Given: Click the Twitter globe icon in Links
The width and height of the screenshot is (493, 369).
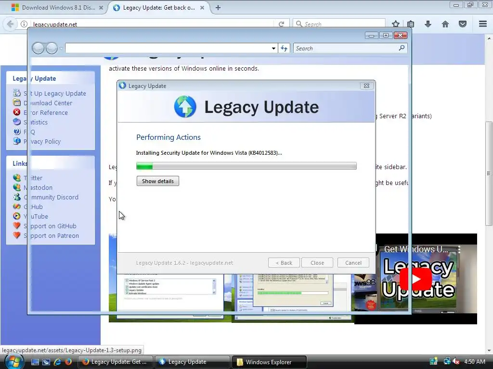Looking at the screenshot, I should 17,178.
